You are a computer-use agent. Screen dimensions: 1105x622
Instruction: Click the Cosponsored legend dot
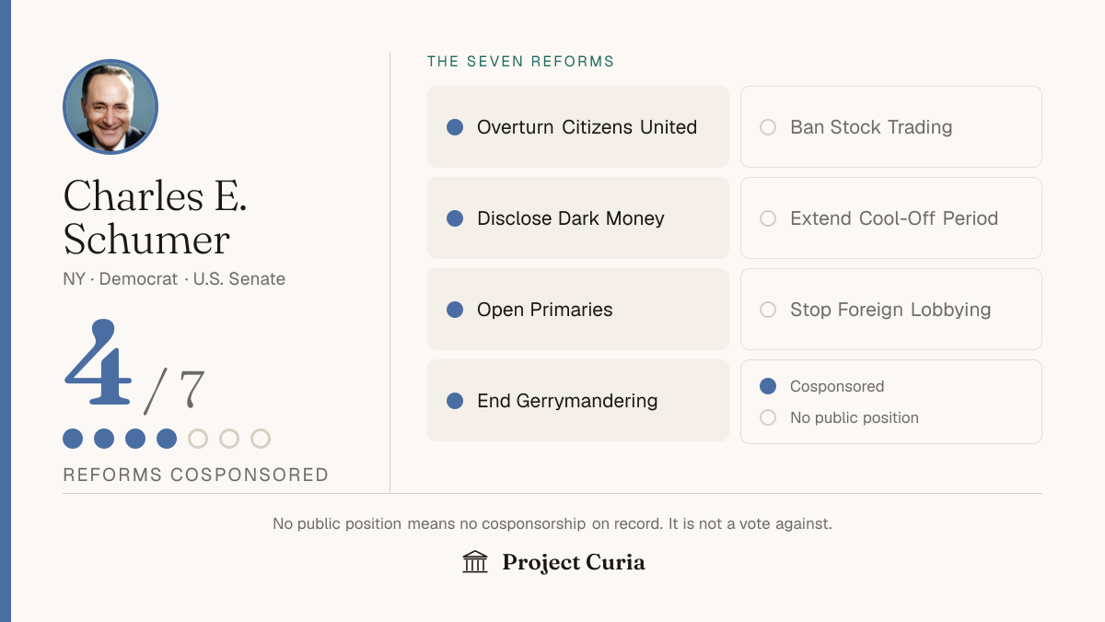768,386
